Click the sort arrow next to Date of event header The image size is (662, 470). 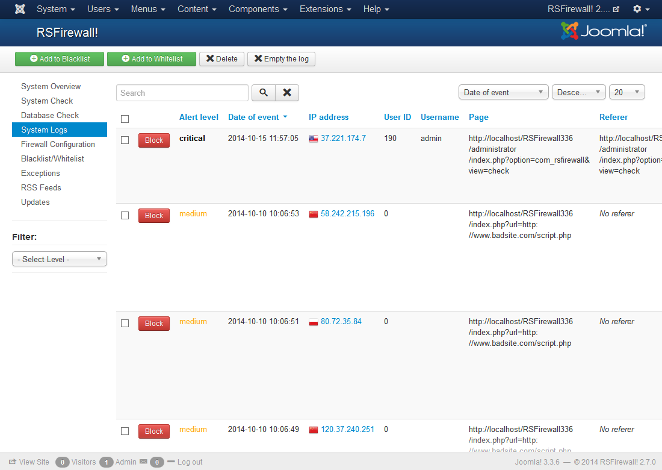pos(285,117)
